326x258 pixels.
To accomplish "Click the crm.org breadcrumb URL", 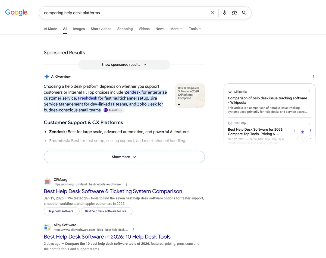I will [x=87, y=184].
